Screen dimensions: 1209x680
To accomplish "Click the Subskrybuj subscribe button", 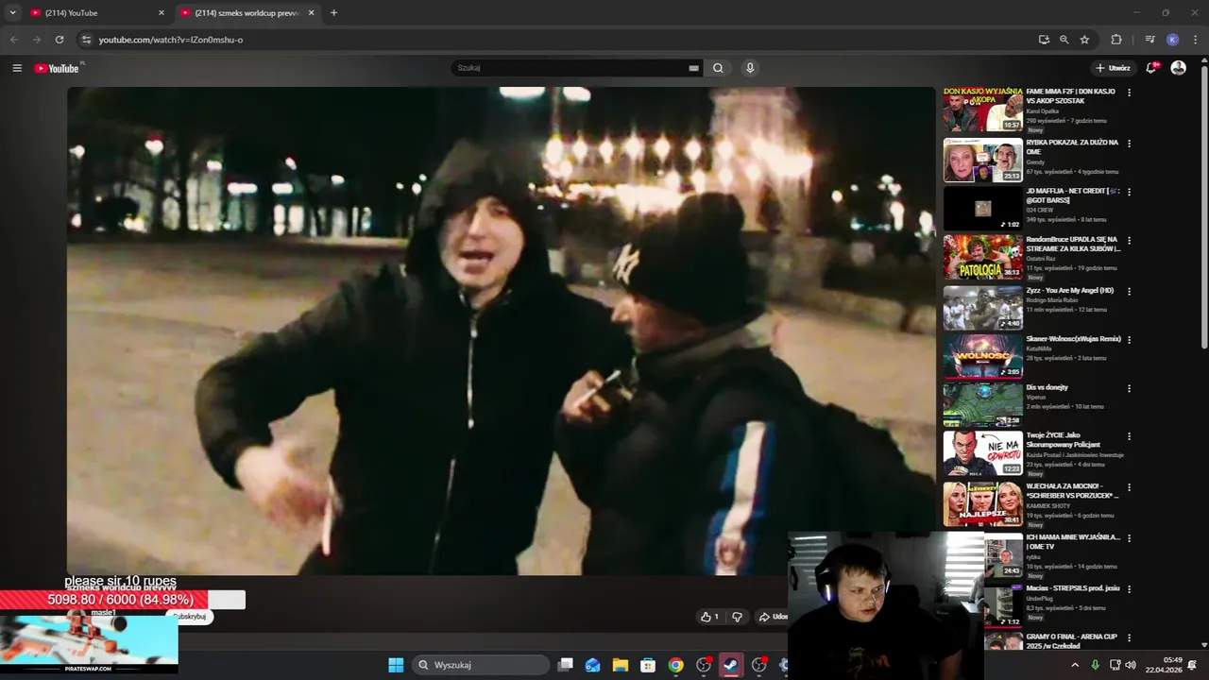I will (189, 617).
